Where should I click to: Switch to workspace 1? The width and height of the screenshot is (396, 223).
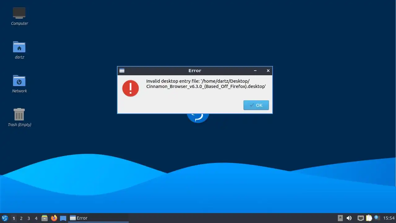coord(14,218)
